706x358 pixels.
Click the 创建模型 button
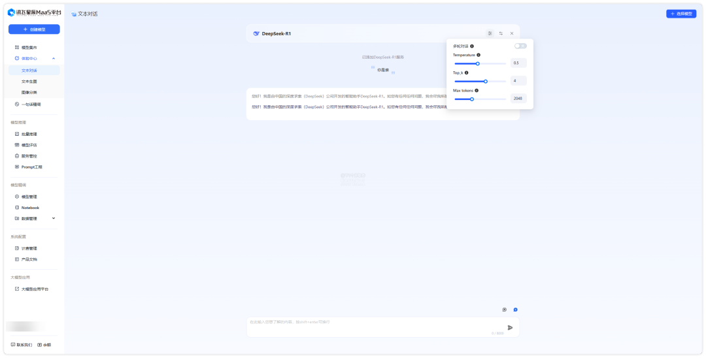coord(34,29)
